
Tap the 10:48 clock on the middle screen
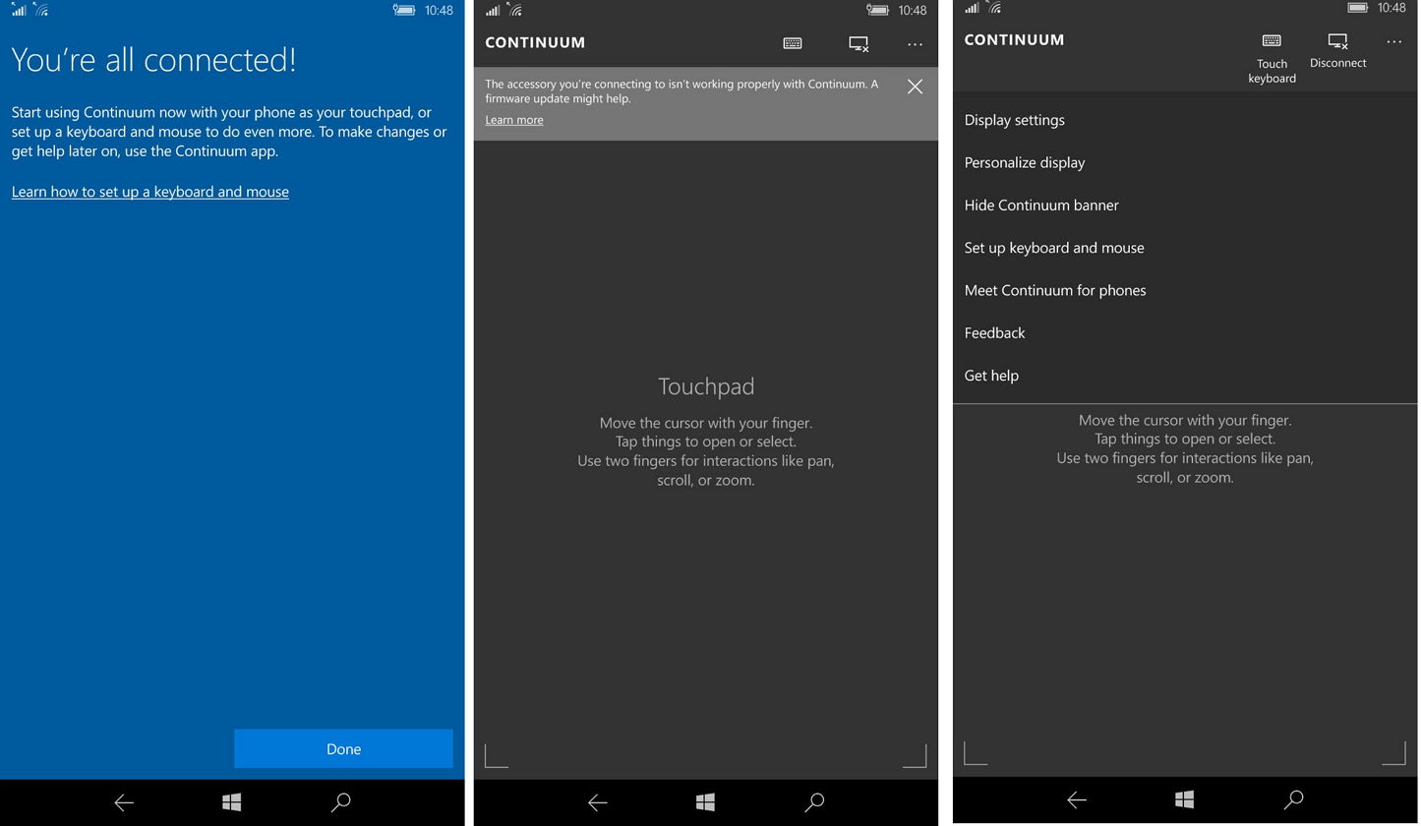tap(912, 10)
